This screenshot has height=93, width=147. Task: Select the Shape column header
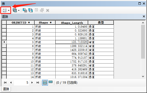(45, 23)
